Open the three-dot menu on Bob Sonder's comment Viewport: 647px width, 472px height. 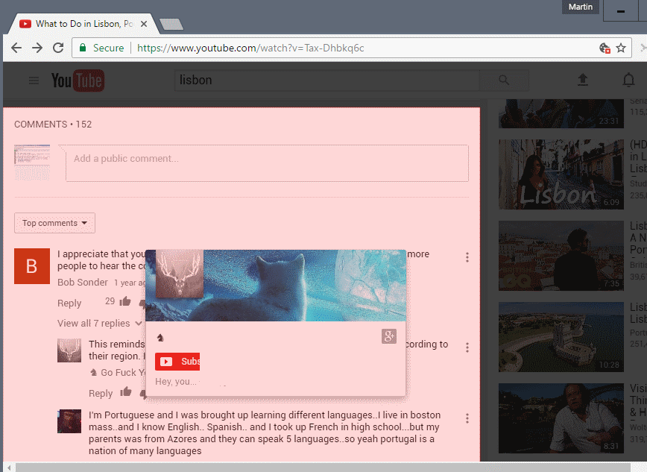click(x=467, y=257)
